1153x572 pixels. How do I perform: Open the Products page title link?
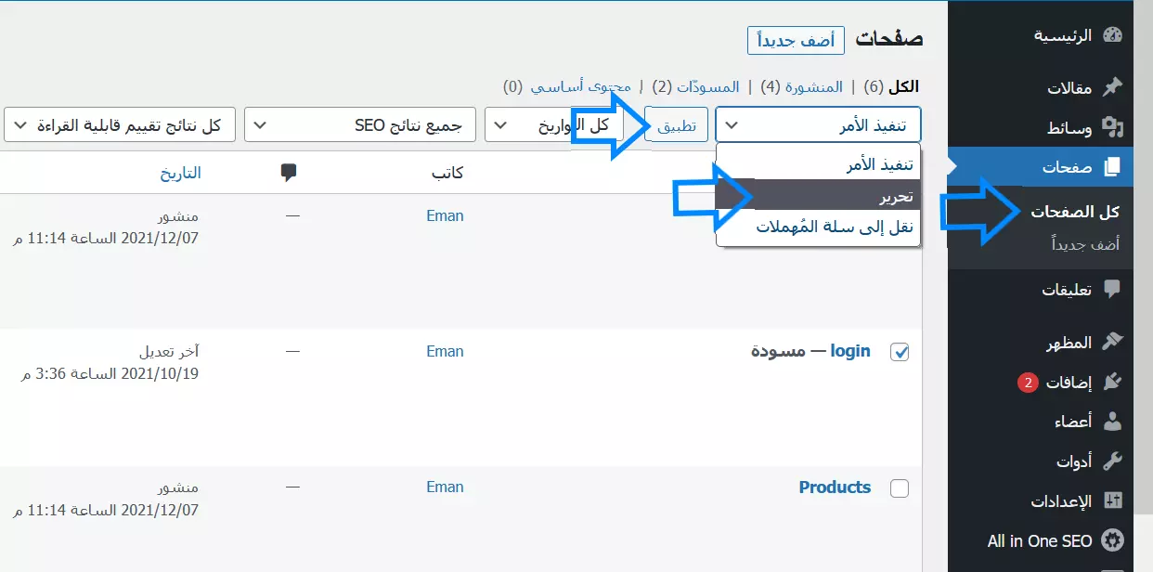coord(835,487)
